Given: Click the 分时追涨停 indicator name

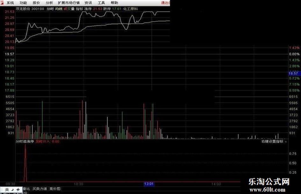Looking at the screenshot, I should [x=25, y=141].
